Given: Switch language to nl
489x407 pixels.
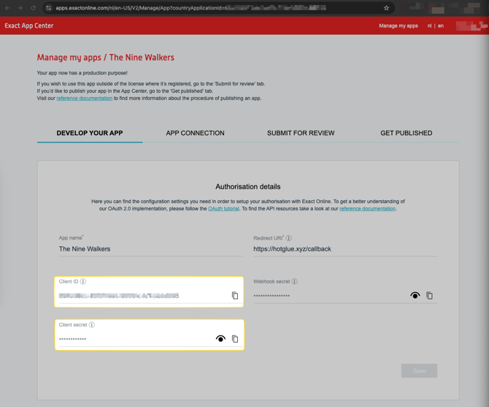Looking at the screenshot, I should point(429,26).
